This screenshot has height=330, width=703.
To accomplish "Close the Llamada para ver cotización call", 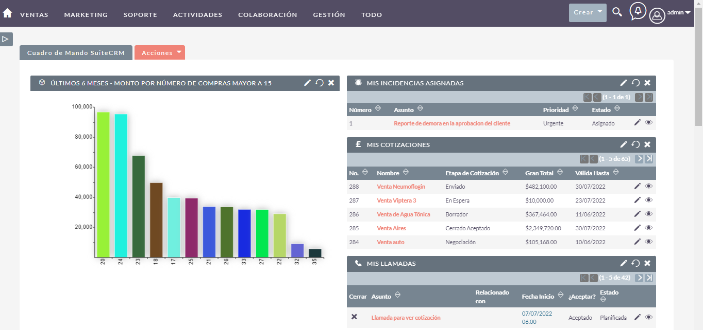I will point(354,317).
